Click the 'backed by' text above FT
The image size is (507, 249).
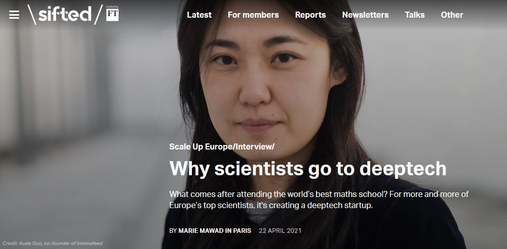coord(112,7)
